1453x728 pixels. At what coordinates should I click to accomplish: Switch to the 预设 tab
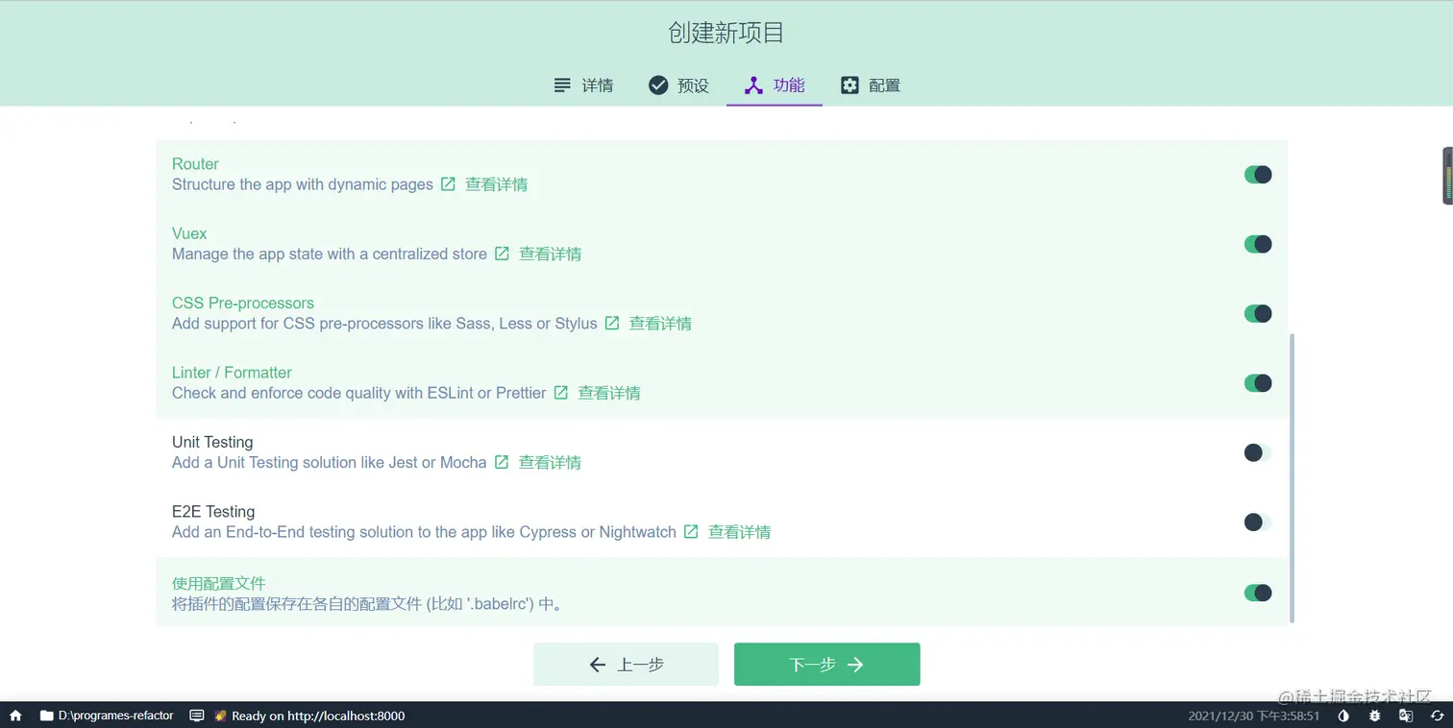678,85
